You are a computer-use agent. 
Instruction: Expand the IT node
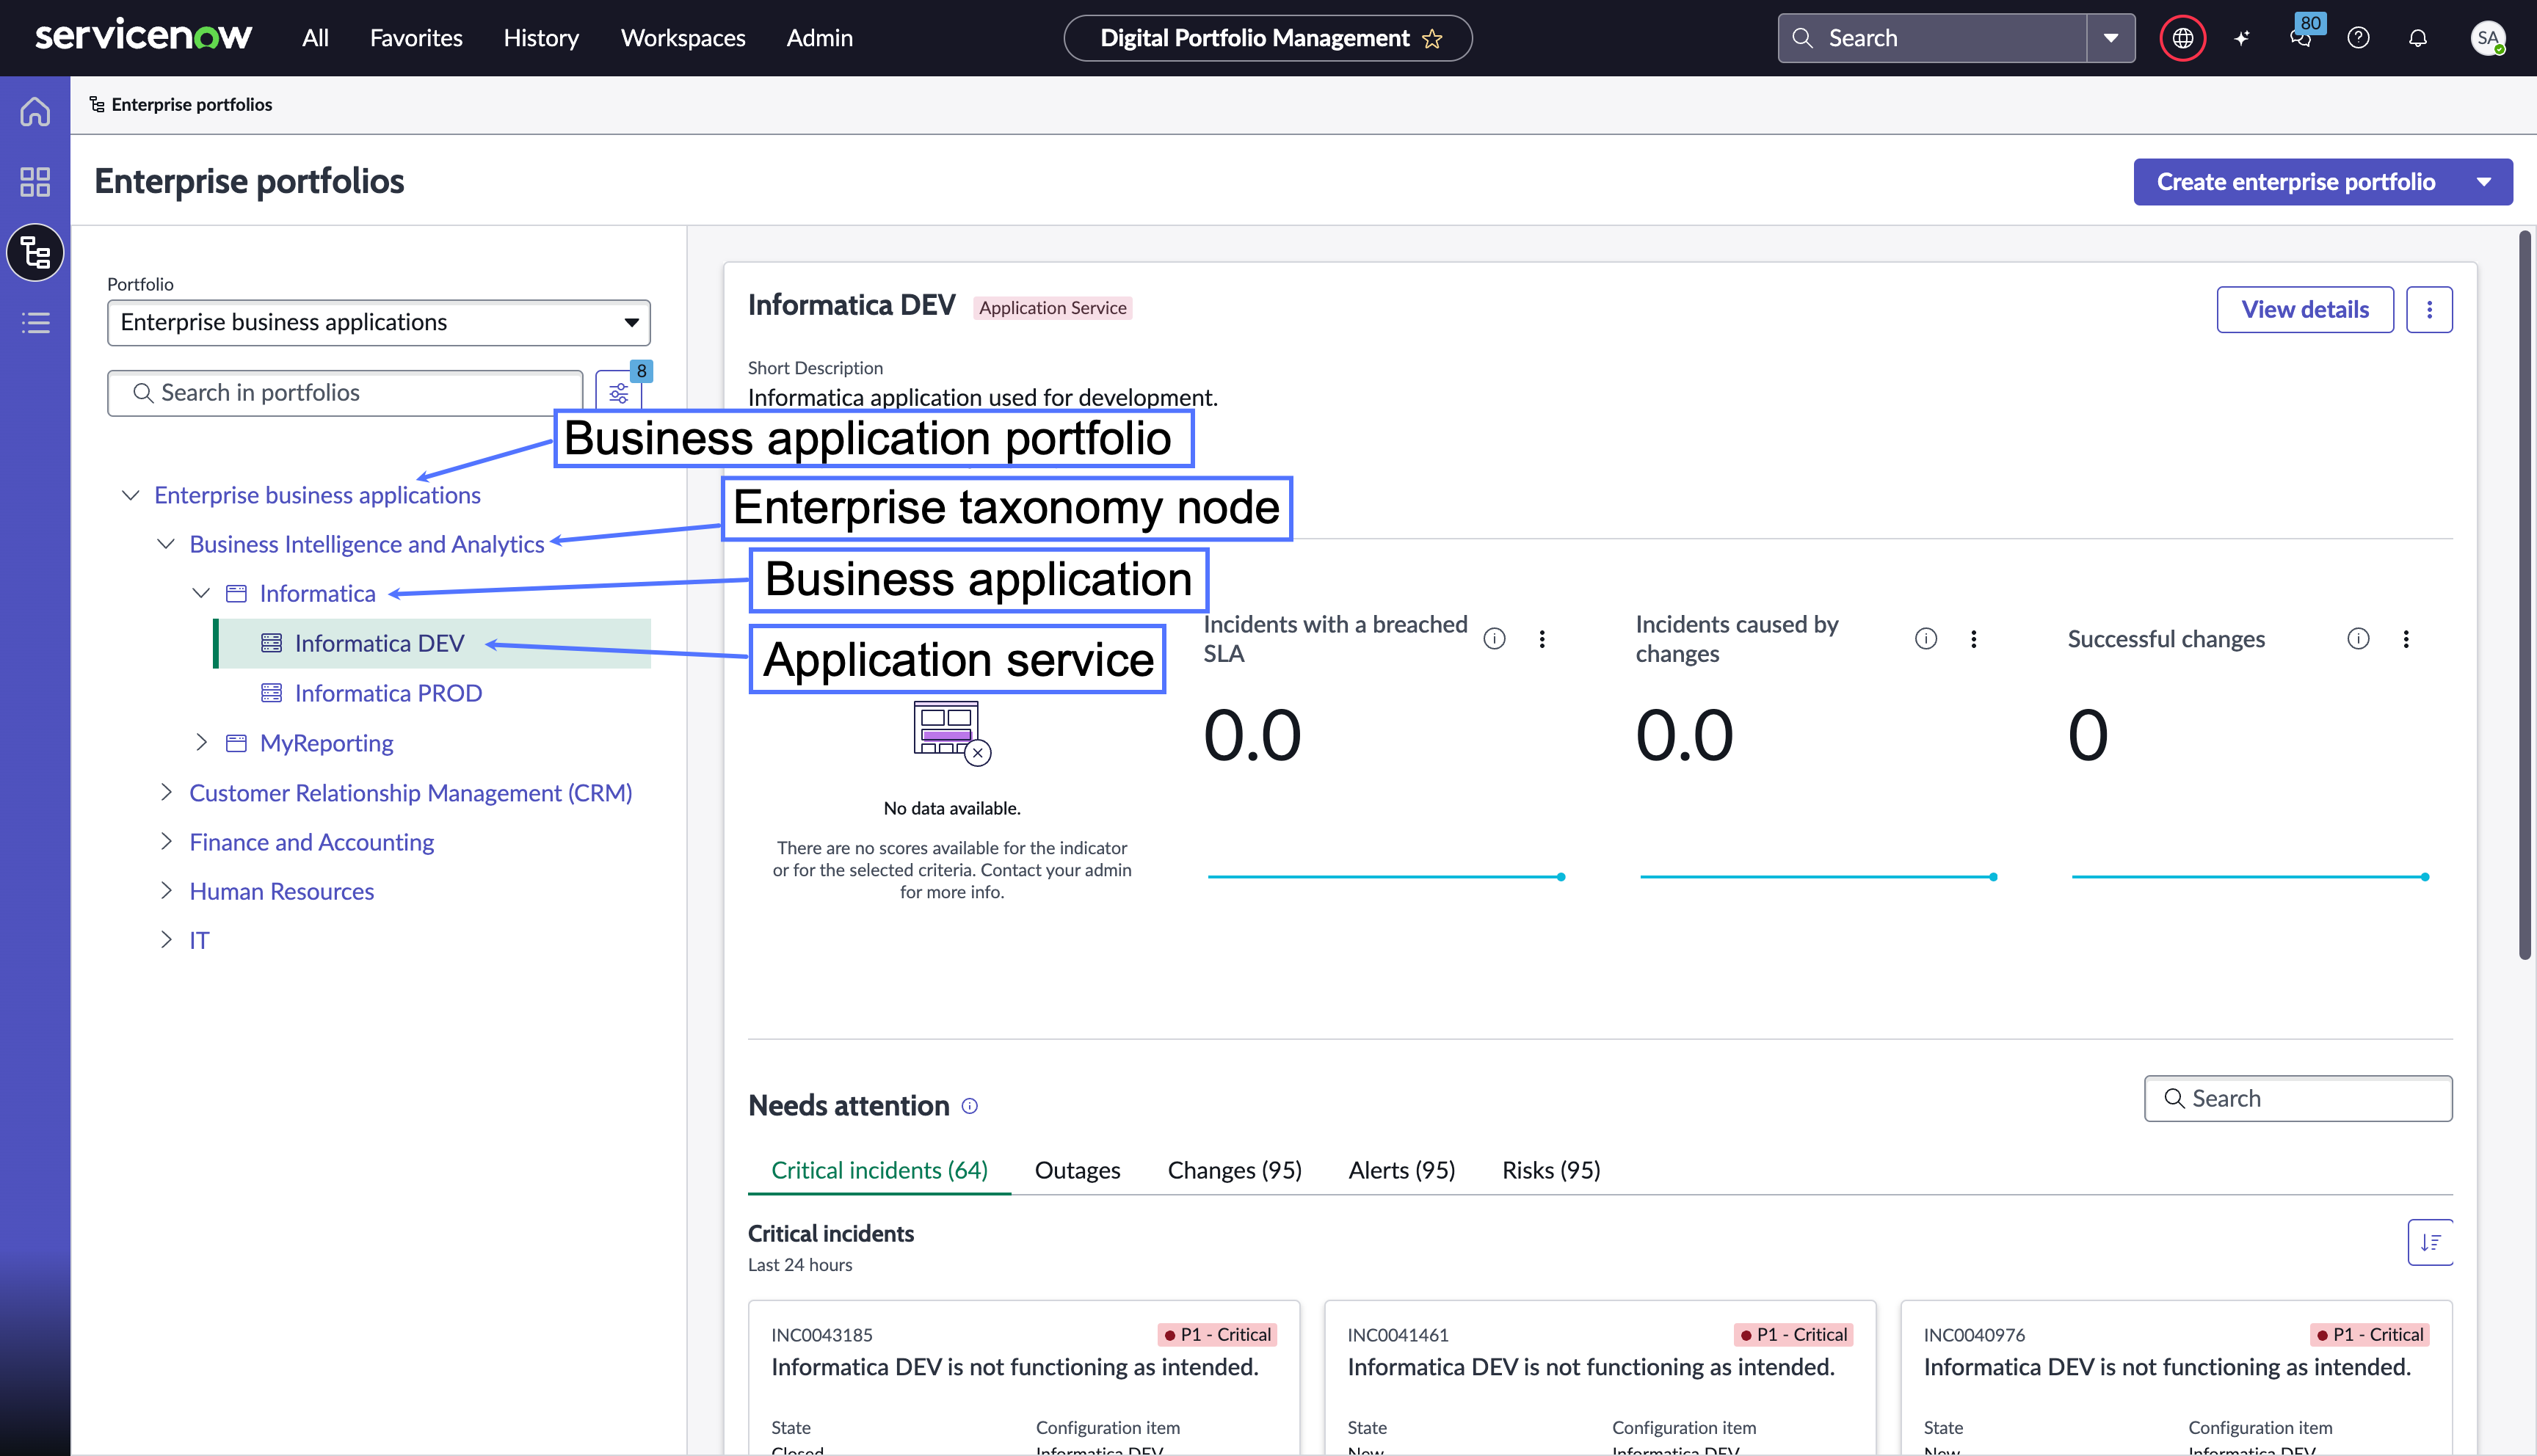(166, 939)
